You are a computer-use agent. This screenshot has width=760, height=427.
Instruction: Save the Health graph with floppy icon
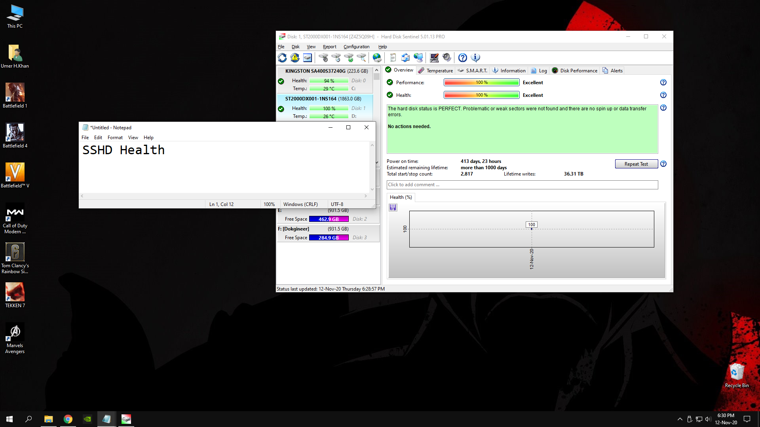[393, 208]
